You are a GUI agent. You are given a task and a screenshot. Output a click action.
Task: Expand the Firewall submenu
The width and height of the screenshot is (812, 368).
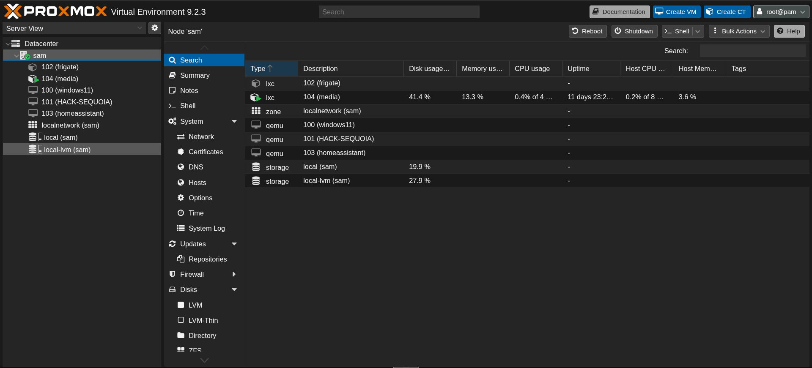tap(234, 274)
